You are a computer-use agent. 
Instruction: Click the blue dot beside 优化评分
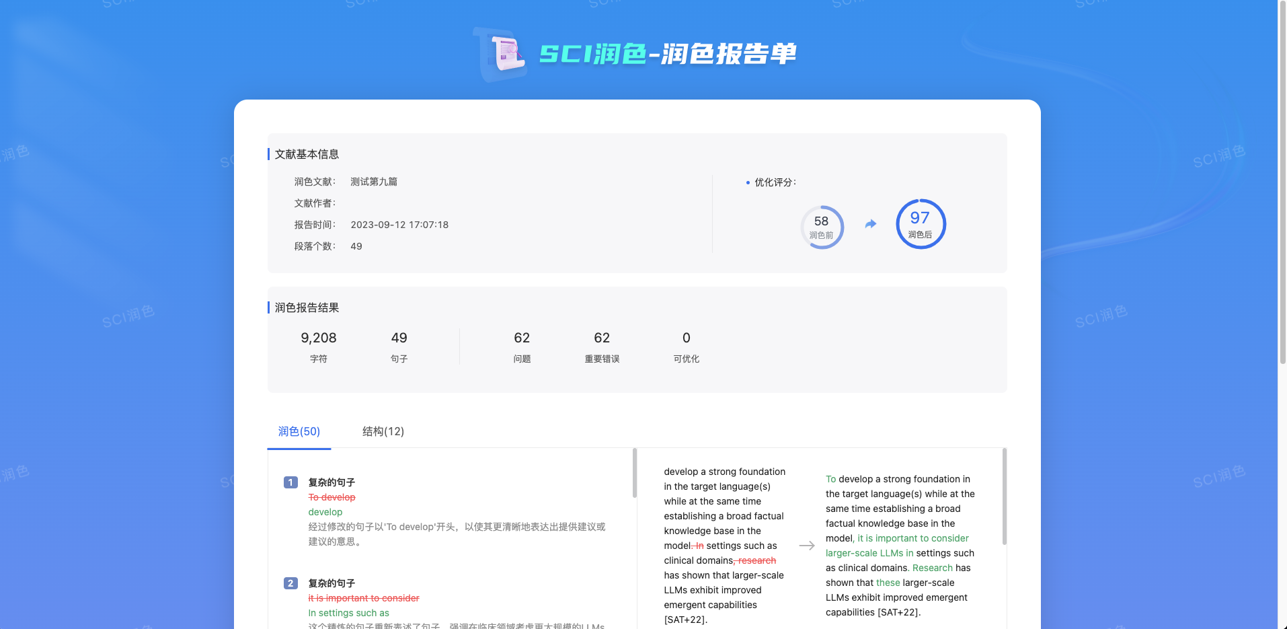pos(746,182)
